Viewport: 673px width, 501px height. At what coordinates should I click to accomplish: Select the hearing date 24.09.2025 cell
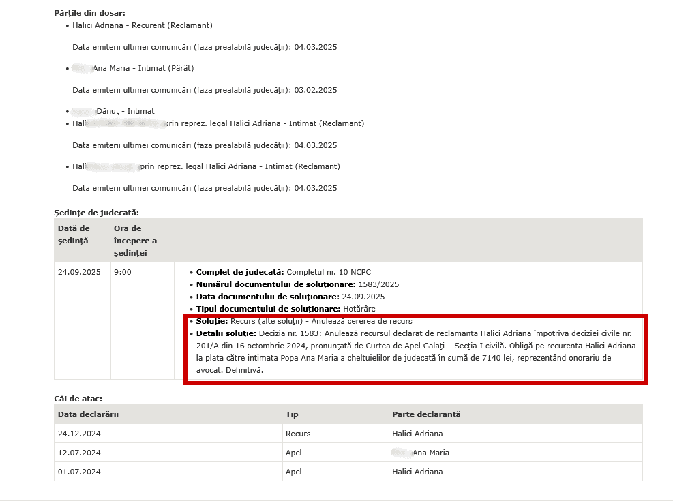(79, 272)
